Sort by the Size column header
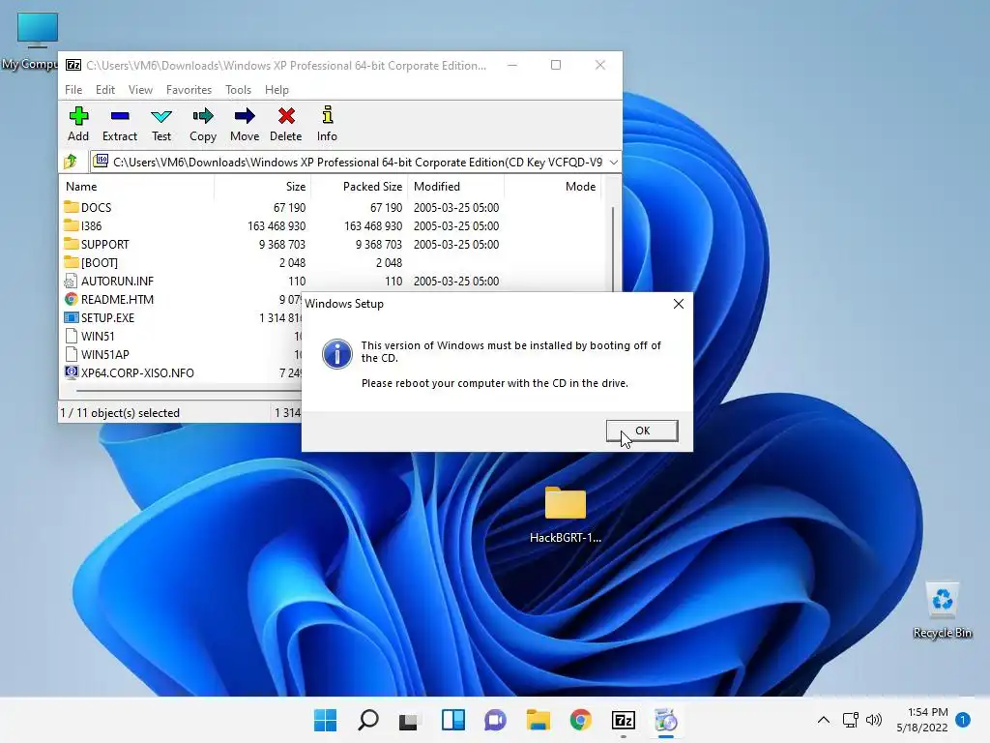This screenshot has width=990, height=743. click(x=263, y=187)
